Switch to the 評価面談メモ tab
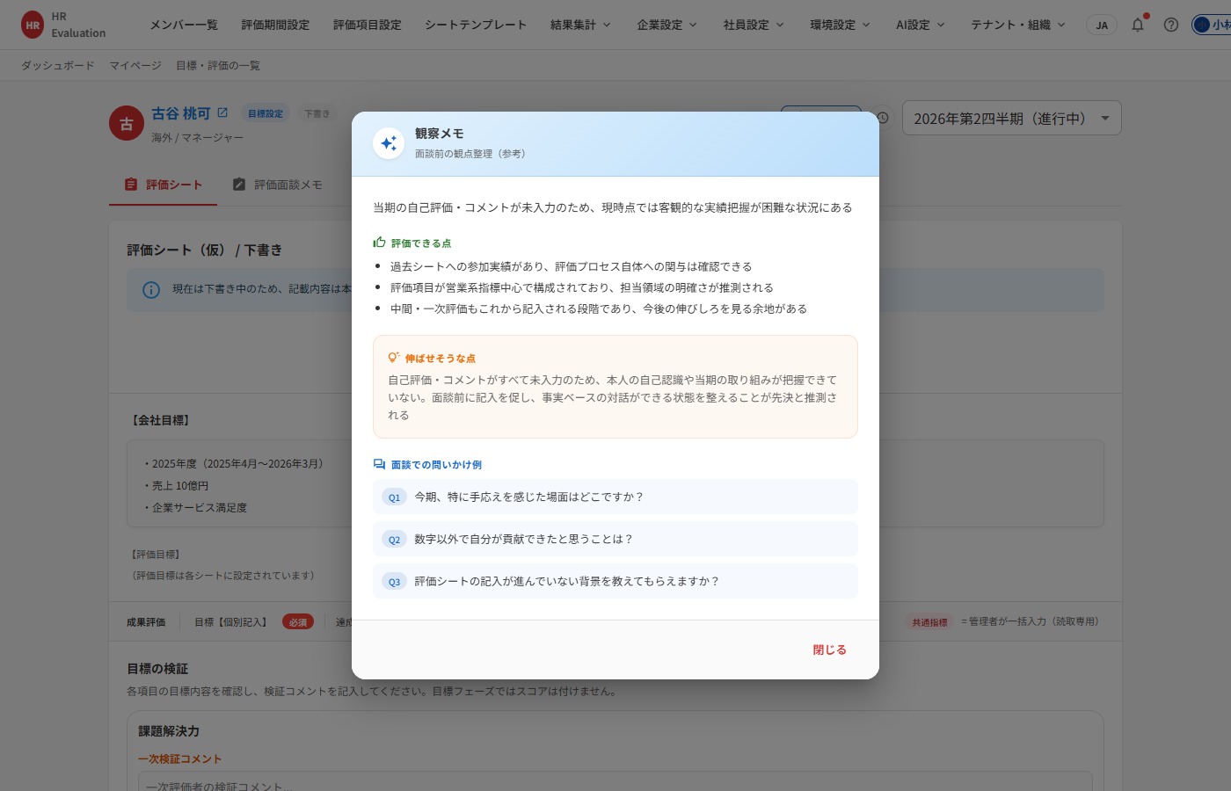This screenshot has width=1231, height=791. tap(278, 185)
